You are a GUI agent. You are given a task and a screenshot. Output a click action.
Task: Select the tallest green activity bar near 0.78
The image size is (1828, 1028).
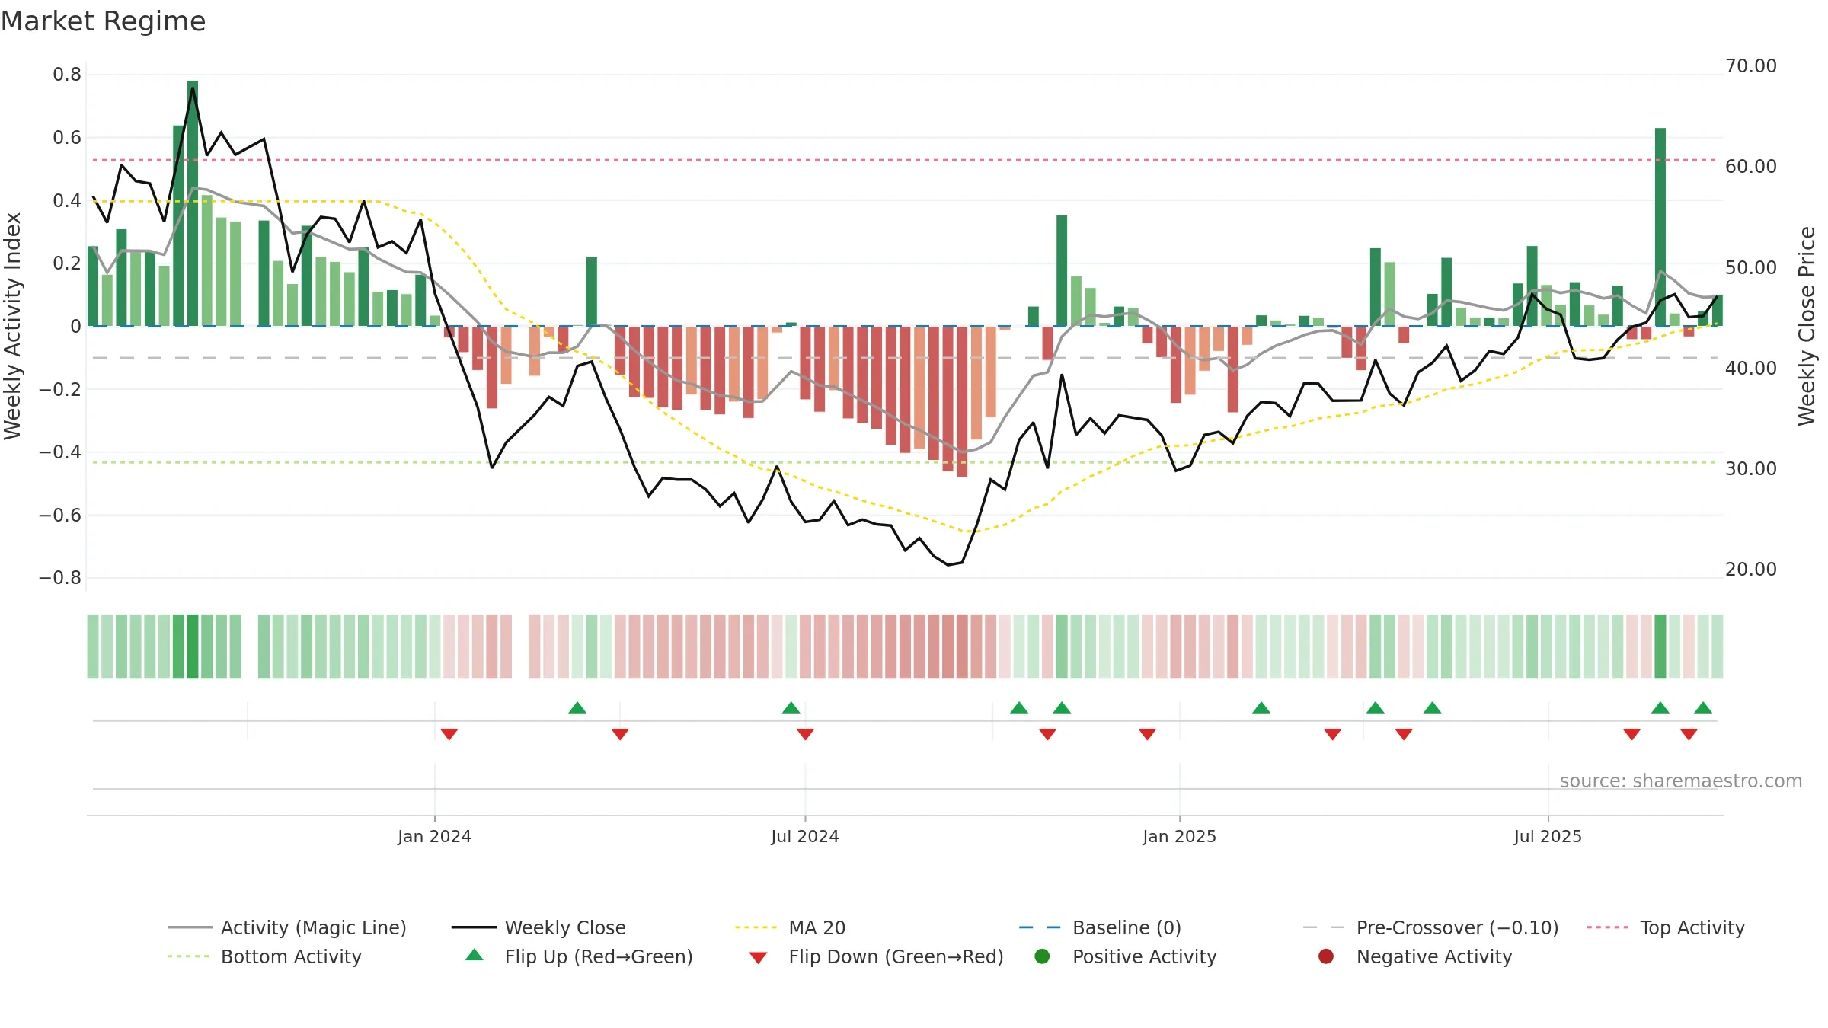click(193, 203)
